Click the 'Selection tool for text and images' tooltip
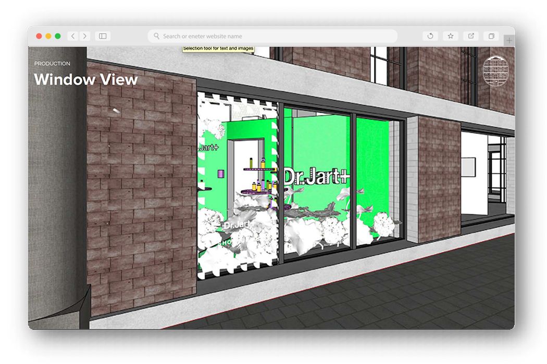This screenshot has width=547, height=364. [218, 49]
